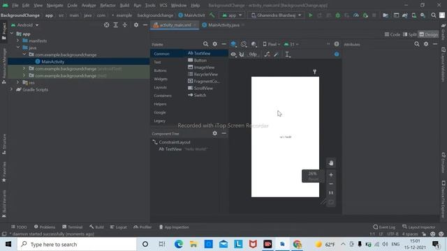447x251 pixels.
Task: Open Ghanendra Bhardwaj device dropdown
Action: point(277,15)
